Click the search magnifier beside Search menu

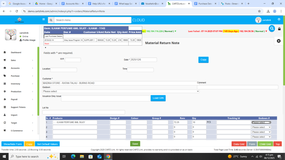click(51, 20)
